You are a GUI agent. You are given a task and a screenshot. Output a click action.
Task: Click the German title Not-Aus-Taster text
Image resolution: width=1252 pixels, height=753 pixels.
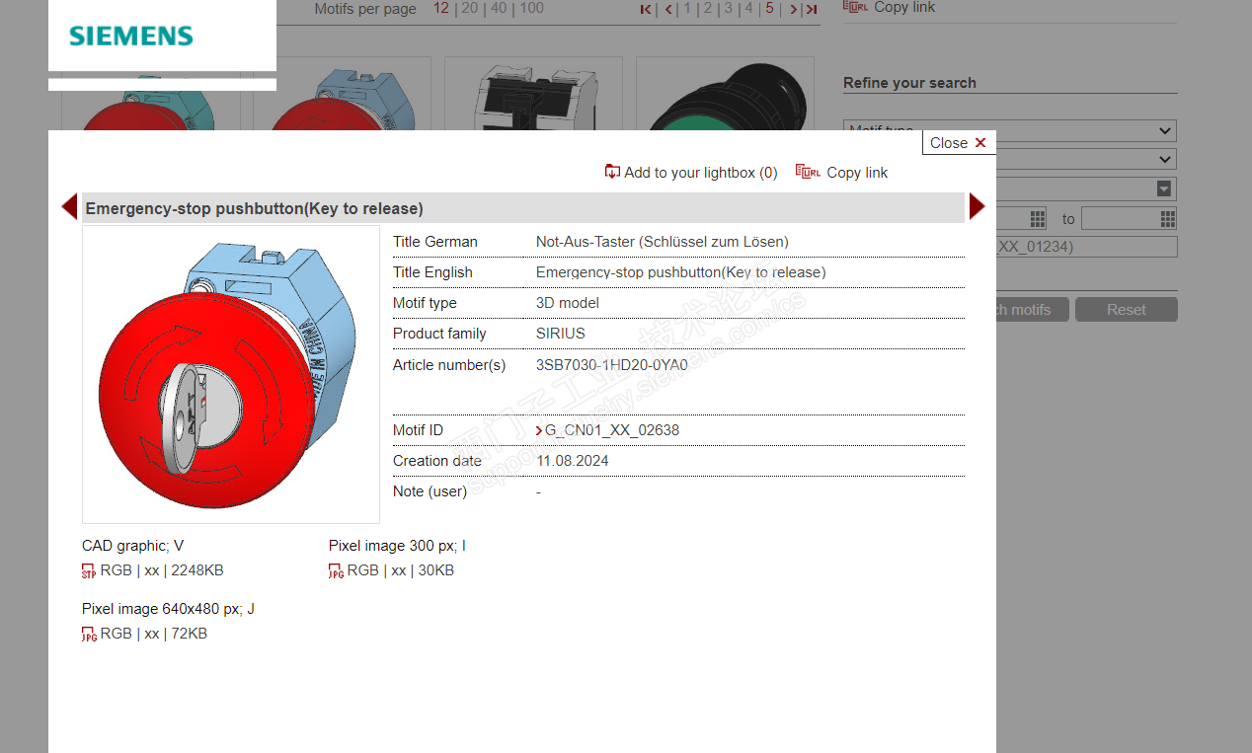pyautogui.click(x=663, y=242)
